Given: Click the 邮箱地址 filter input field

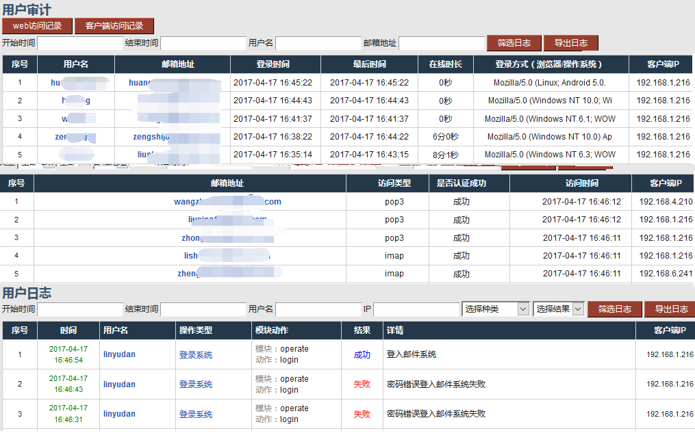Looking at the screenshot, I should (x=442, y=43).
